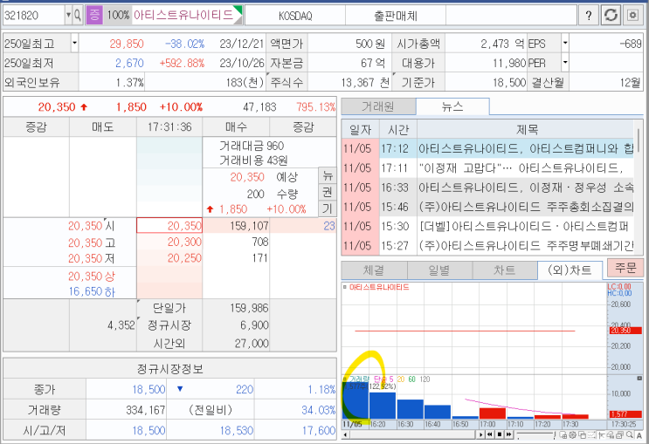Click the 상한가 20,350 상 value

point(92,276)
